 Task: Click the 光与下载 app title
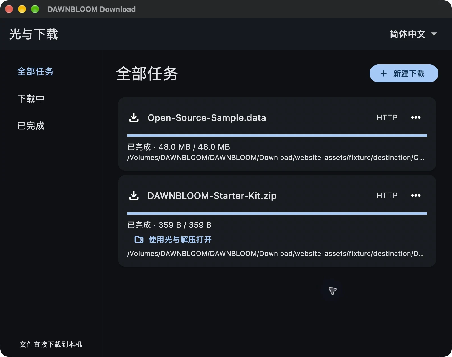(34, 34)
